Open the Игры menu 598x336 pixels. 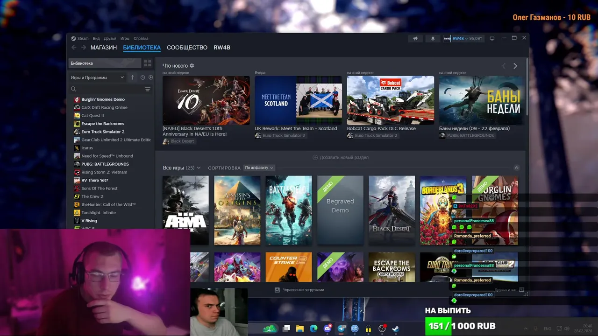point(125,38)
